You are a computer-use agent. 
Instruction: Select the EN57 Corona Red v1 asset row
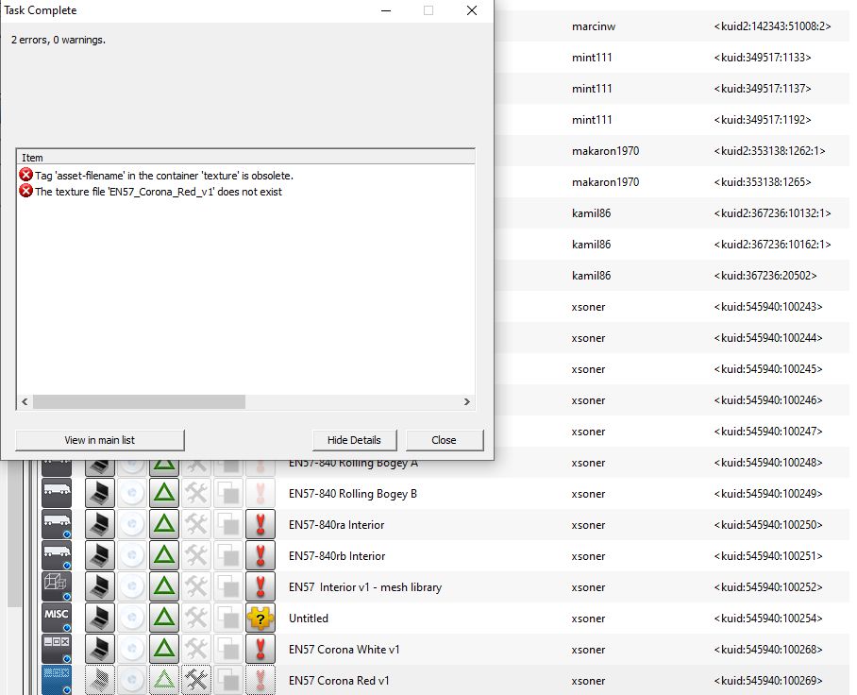(x=339, y=681)
